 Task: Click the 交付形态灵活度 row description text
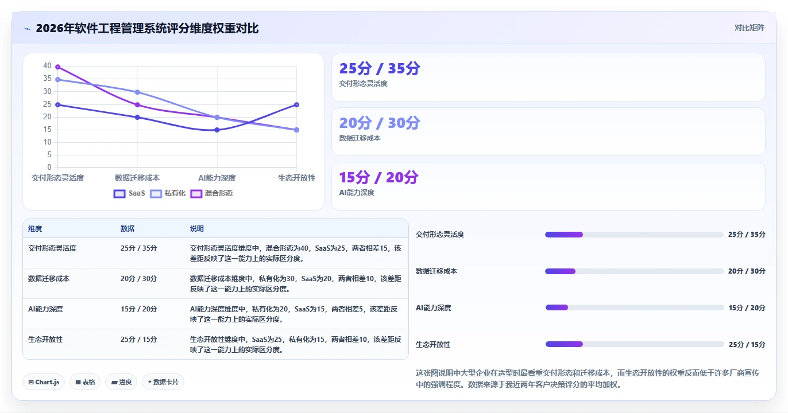point(296,254)
